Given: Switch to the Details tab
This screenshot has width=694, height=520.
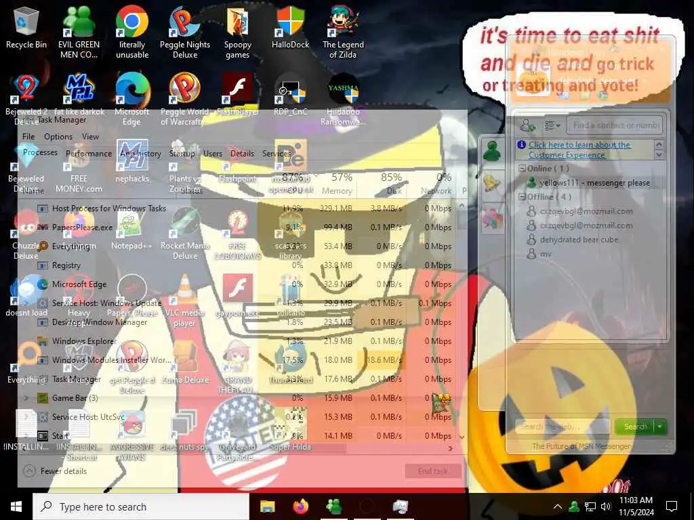Looking at the screenshot, I should tap(242, 154).
